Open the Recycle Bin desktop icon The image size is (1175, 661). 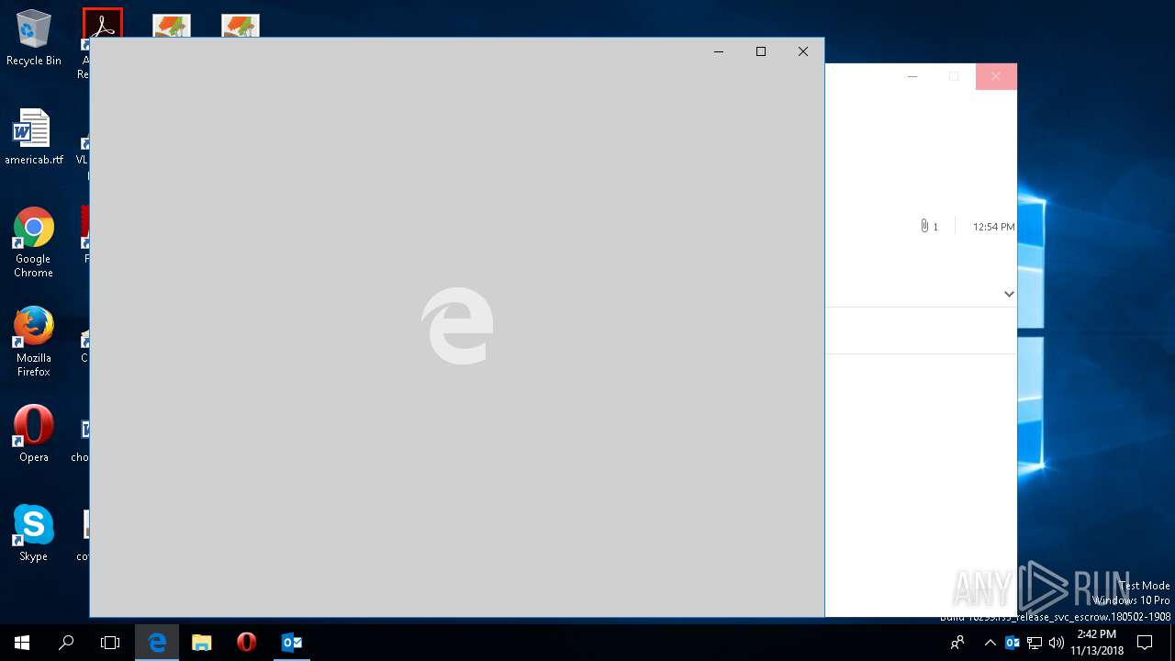click(x=34, y=39)
